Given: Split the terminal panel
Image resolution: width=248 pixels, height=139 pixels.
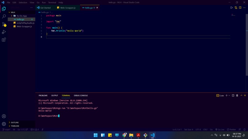Looking at the screenshot, I should [x=233, y=95].
